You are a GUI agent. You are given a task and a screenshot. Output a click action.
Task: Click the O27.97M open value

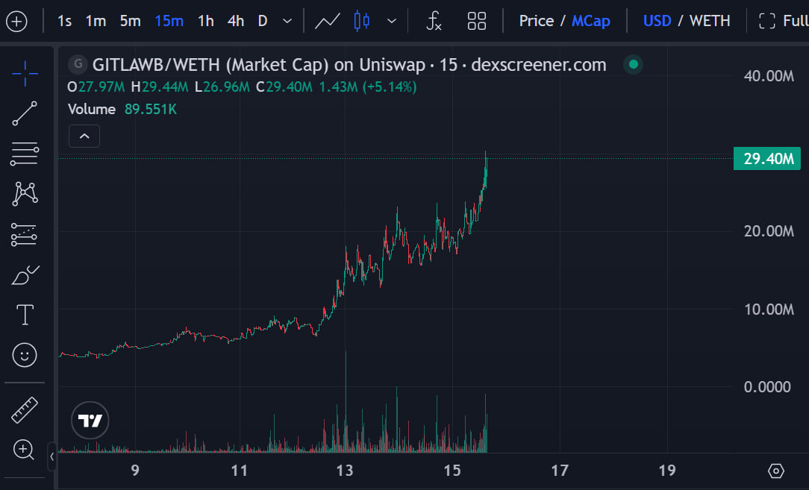(96, 87)
